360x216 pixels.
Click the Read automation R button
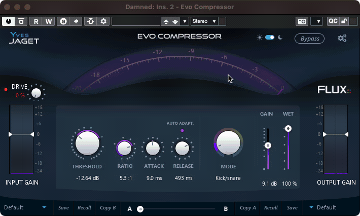[36, 21]
